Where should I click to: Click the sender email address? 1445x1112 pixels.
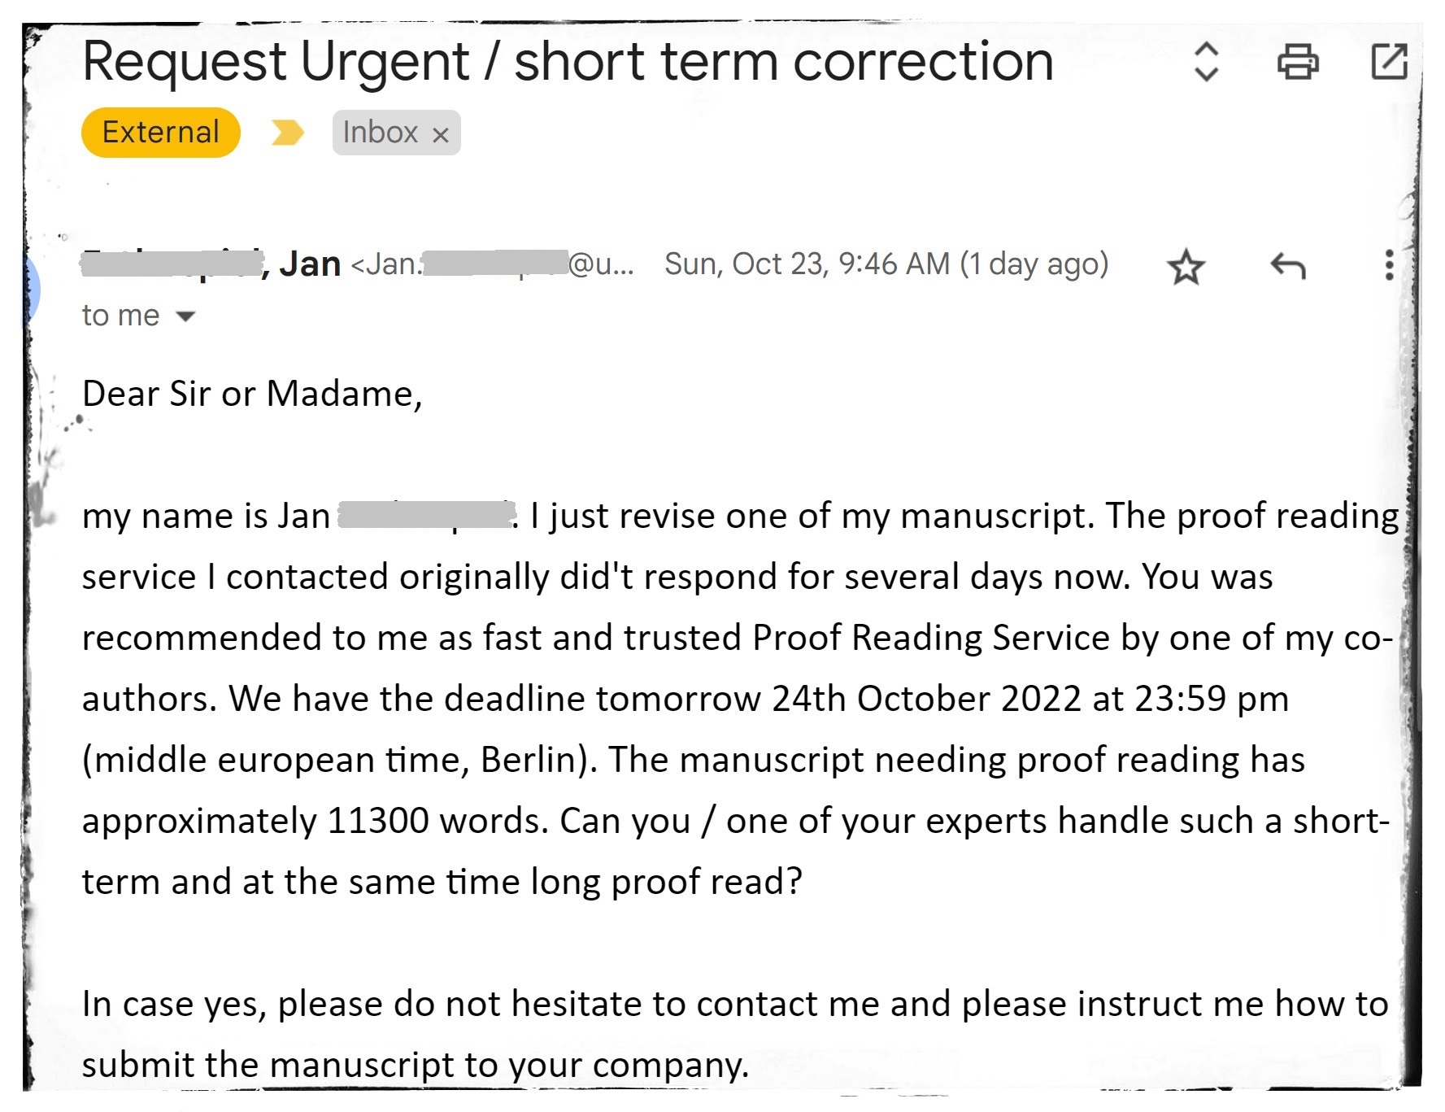(492, 264)
